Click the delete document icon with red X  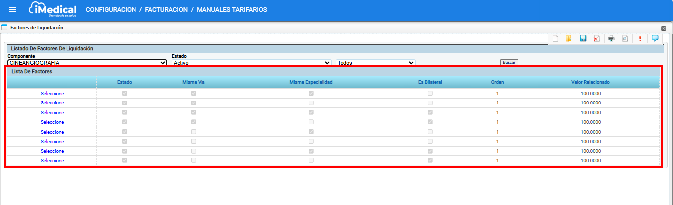coord(596,38)
